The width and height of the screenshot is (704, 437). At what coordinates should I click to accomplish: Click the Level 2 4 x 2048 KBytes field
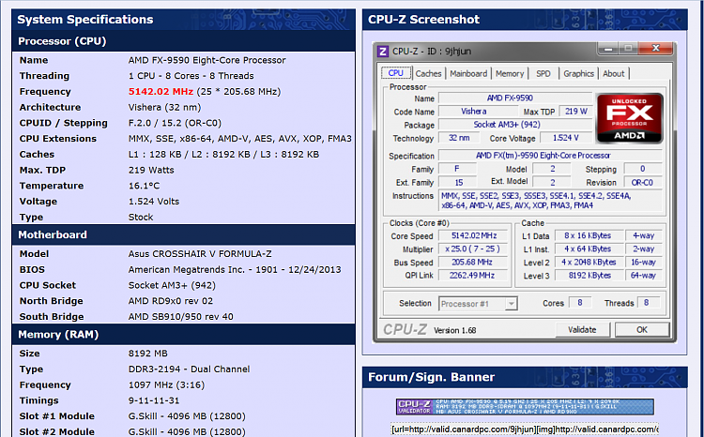[x=589, y=262]
